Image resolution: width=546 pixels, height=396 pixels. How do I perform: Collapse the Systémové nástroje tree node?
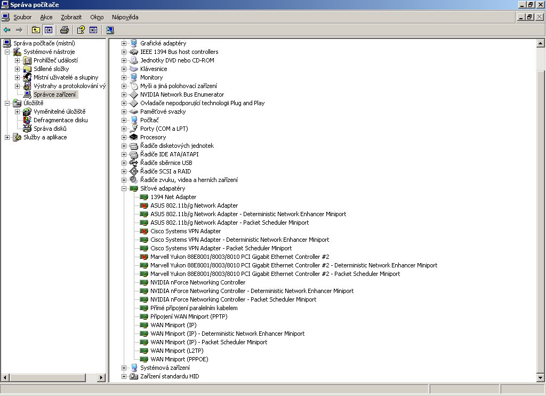(x=7, y=52)
